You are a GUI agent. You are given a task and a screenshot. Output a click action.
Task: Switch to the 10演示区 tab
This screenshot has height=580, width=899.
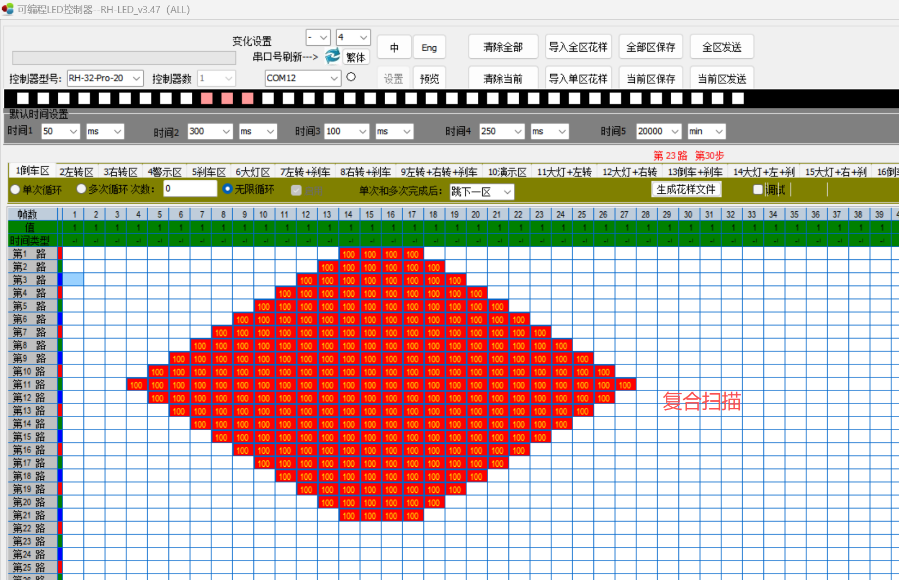[x=507, y=171]
